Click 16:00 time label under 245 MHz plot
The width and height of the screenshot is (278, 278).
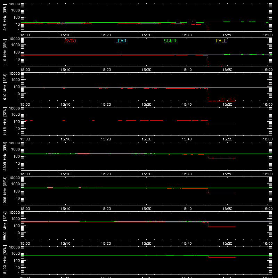pos(268,35)
